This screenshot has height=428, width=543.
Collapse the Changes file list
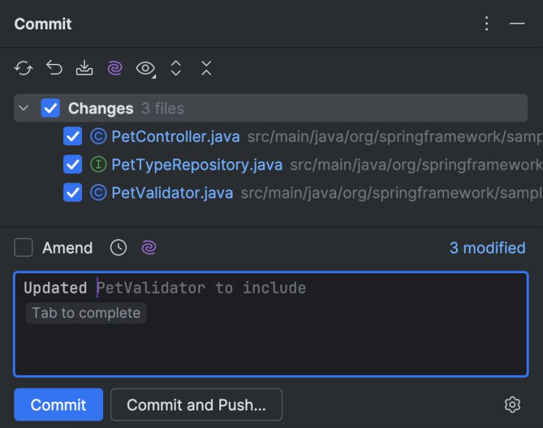click(23, 108)
